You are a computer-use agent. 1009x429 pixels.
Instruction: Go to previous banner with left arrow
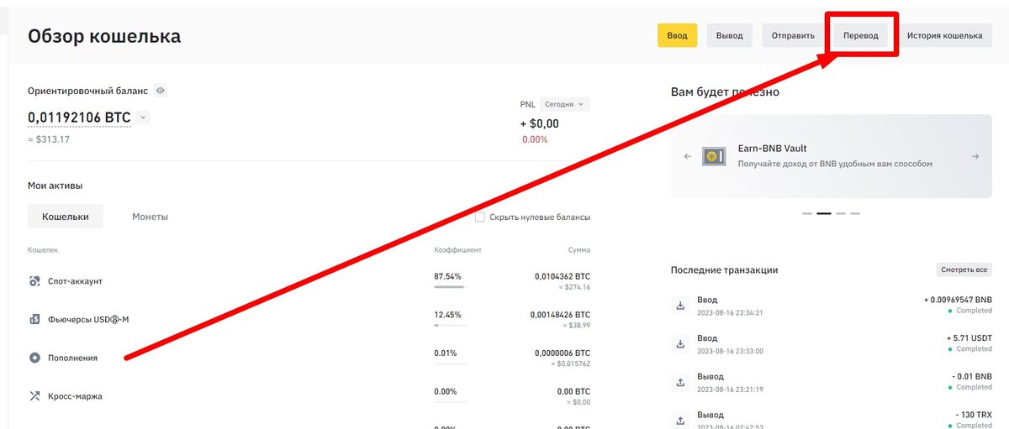click(x=687, y=156)
